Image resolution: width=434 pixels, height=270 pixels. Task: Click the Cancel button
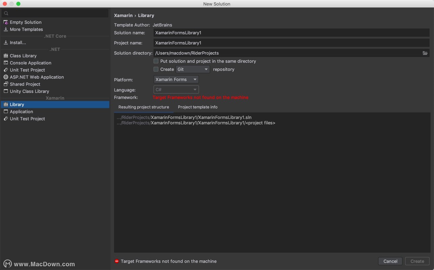click(390, 261)
